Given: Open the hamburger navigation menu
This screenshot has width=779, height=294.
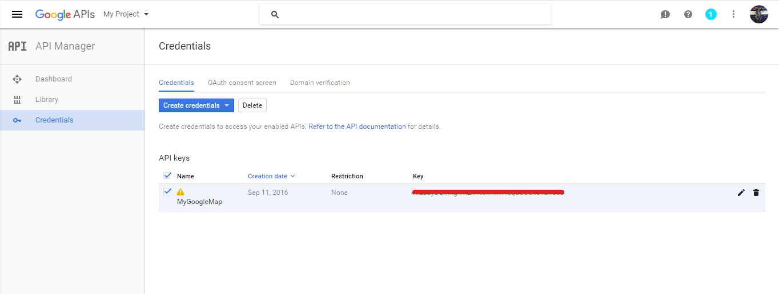Looking at the screenshot, I should [x=17, y=14].
